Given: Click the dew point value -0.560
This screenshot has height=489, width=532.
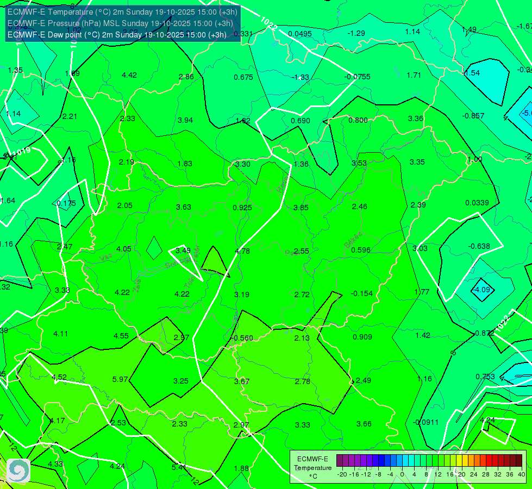Looking at the screenshot, I should [x=243, y=338].
